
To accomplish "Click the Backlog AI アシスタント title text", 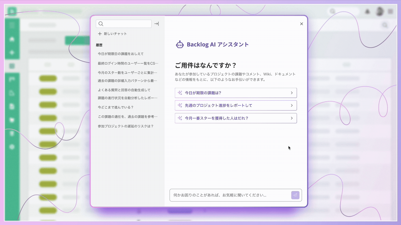I will (218, 45).
